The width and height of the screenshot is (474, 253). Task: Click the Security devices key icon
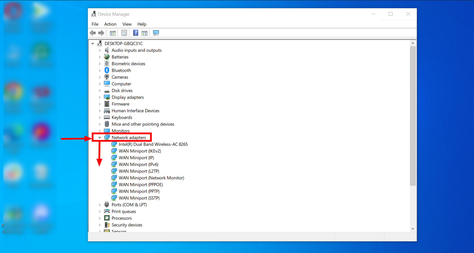[x=107, y=225]
